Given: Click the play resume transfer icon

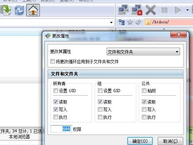Looking at the screenshot, I should click(x=178, y=10).
